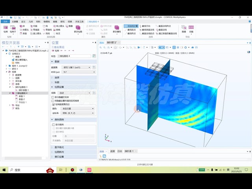Click the camera snapshot icon in graphics toolbar
252x189 pixels.
click(193, 47)
